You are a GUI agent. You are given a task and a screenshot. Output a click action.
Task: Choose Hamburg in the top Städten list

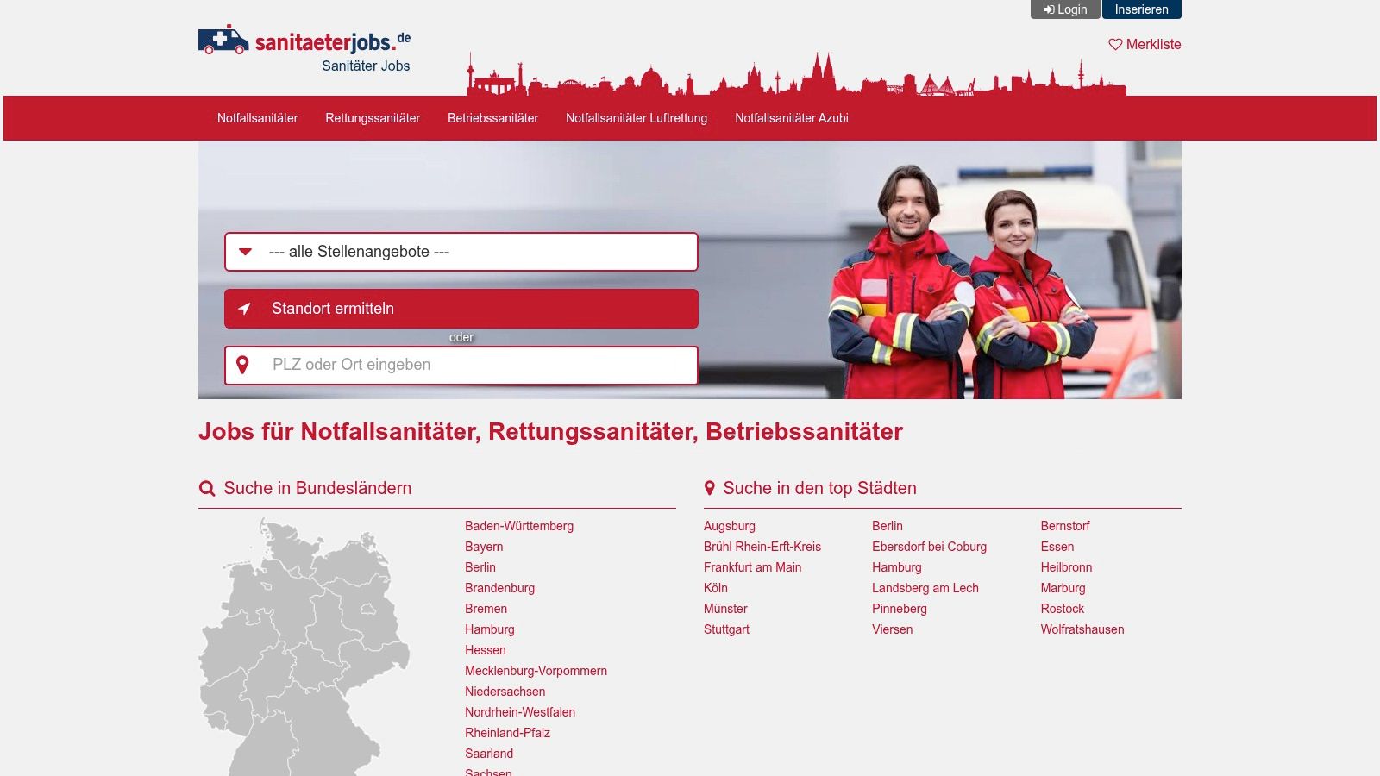click(x=897, y=567)
